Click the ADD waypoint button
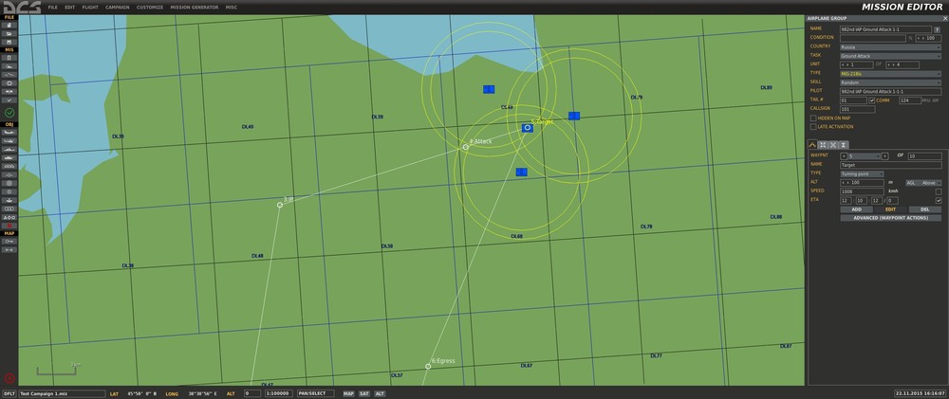 point(856,209)
